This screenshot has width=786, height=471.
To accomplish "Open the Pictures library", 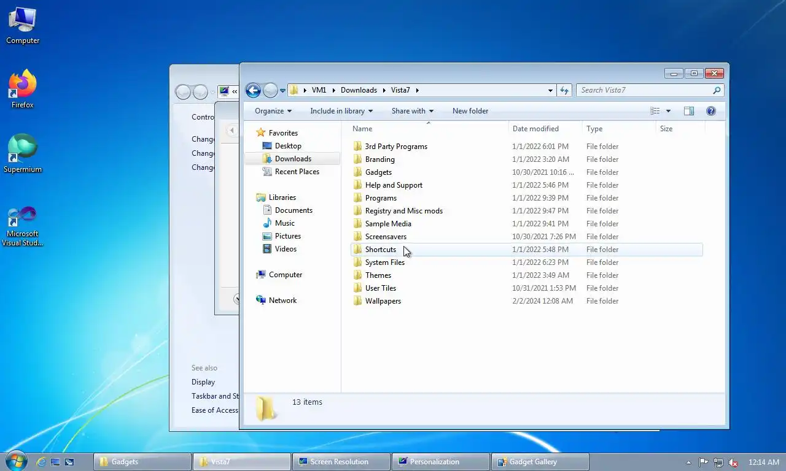I will 288,236.
